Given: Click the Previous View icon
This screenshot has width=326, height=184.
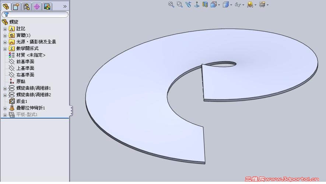Looking at the screenshot, I should coord(188,4).
